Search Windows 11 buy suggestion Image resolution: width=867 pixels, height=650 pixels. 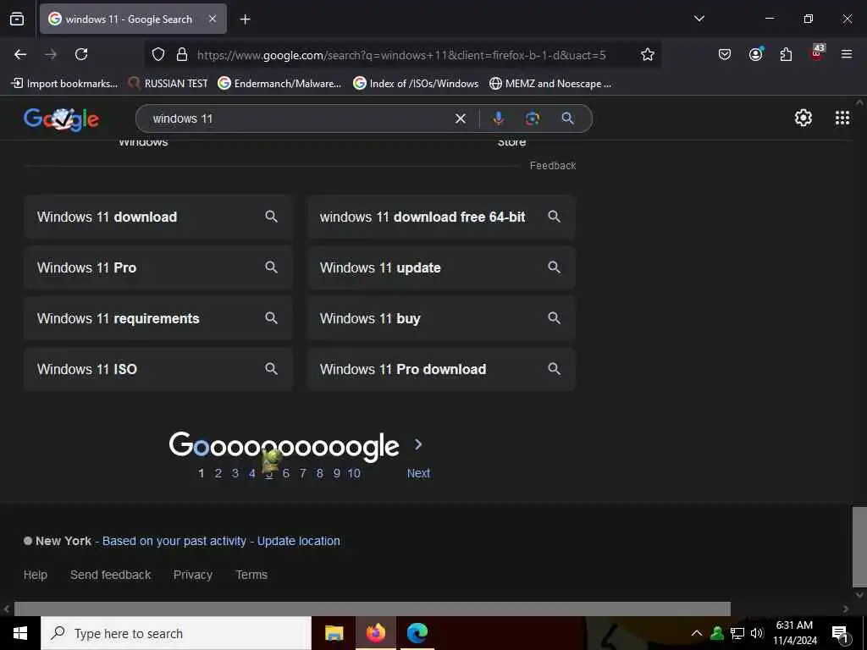[441, 318]
